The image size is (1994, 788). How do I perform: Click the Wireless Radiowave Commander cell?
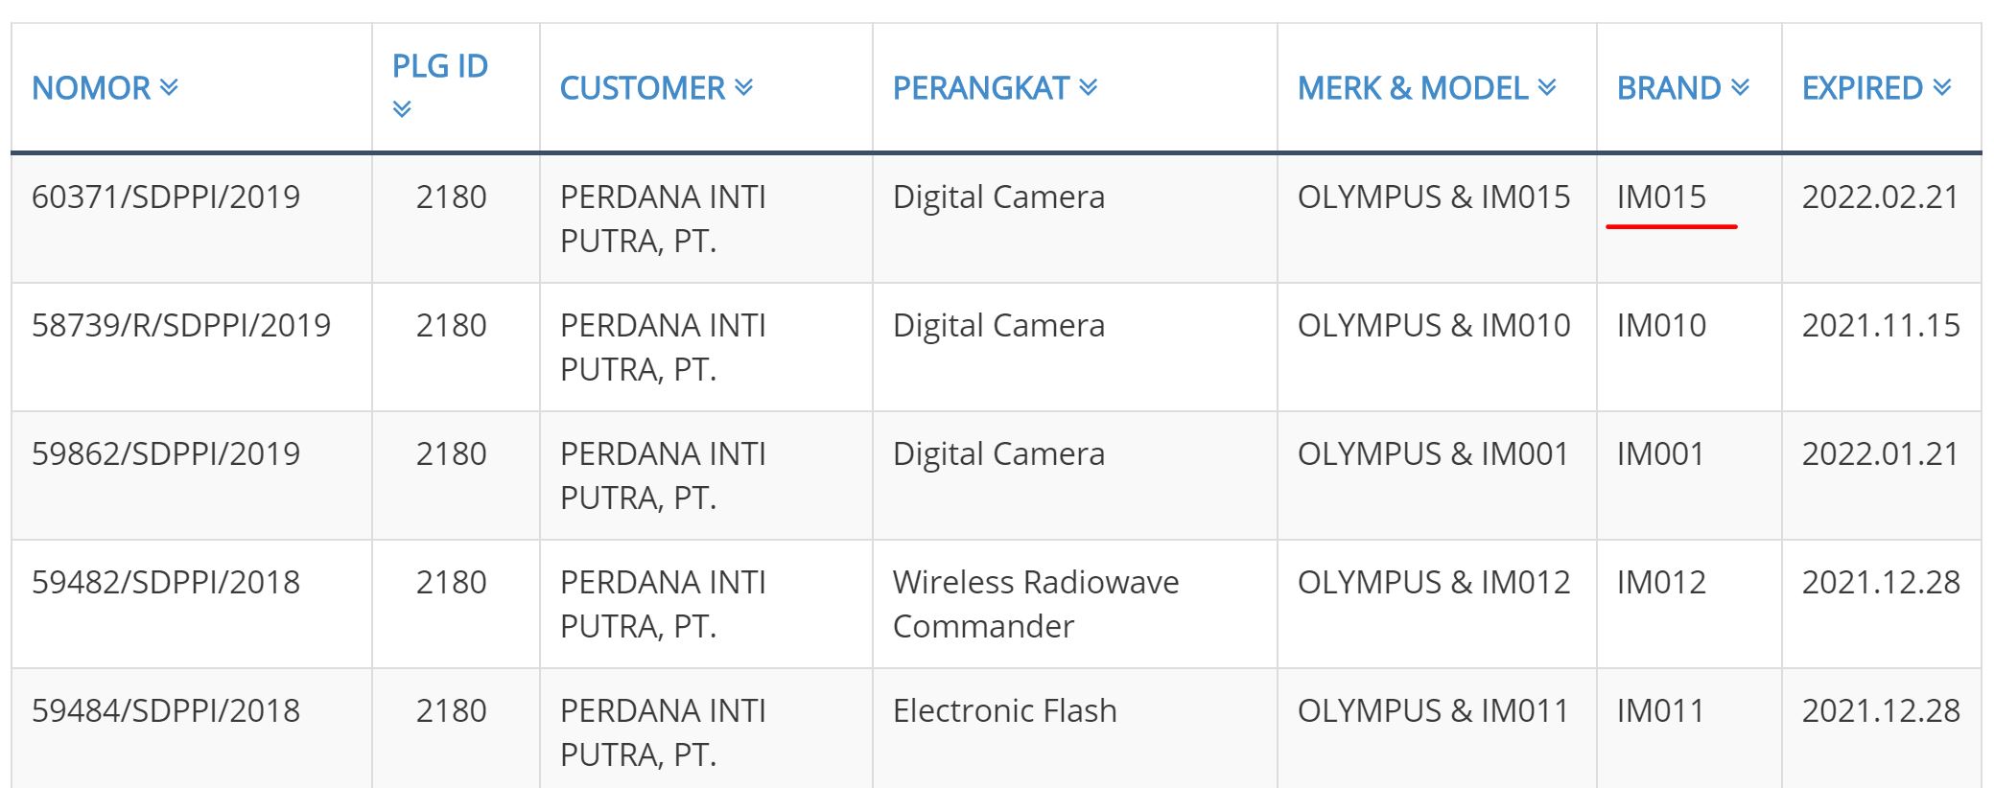pyautogui.click(x=1035, y=604)
